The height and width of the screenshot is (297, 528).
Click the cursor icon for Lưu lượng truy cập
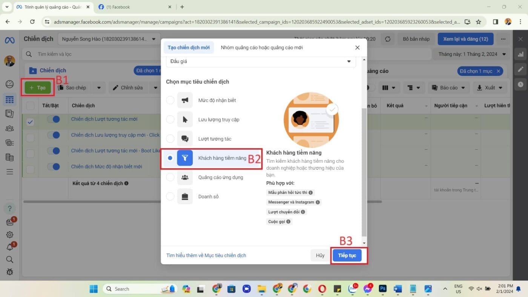[x=185, y=119]
